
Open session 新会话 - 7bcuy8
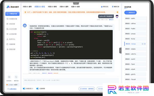[135, 79]
